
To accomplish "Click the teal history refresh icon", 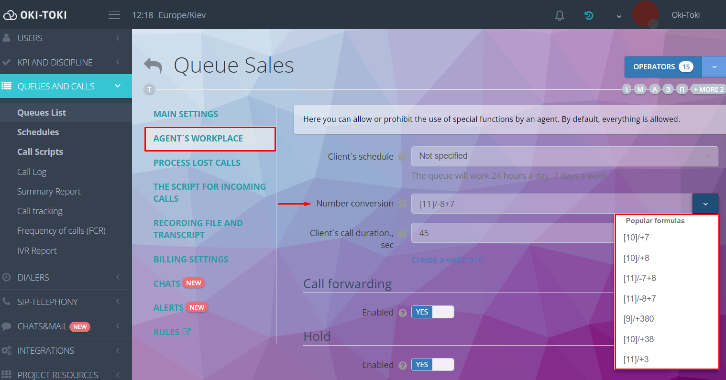I will pos(589,16).
